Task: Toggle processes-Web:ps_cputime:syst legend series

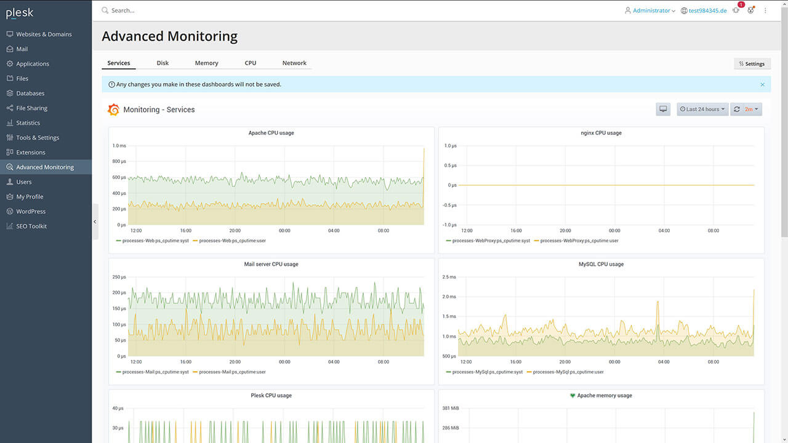Action: pyautogui.click(x=155, y=241)
